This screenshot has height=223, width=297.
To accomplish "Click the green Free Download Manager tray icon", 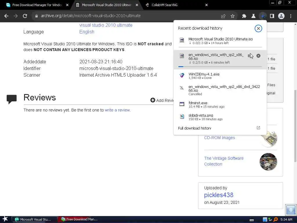I will click(x=270, y=220).
